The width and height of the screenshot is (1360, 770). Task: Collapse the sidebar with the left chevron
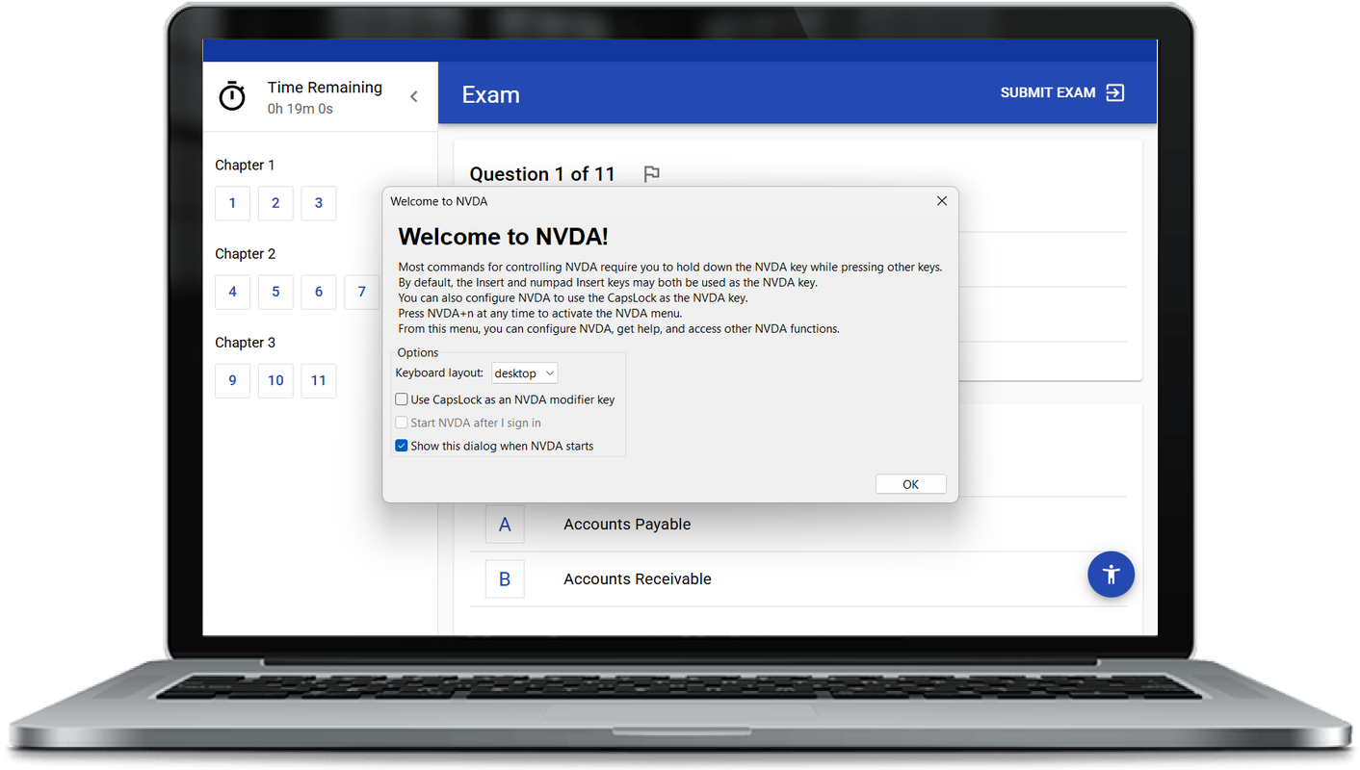(414, 96)
